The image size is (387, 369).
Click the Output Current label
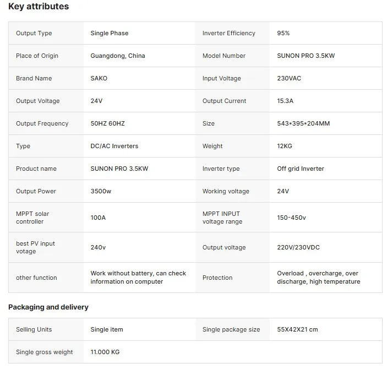(x=225, y=101)
